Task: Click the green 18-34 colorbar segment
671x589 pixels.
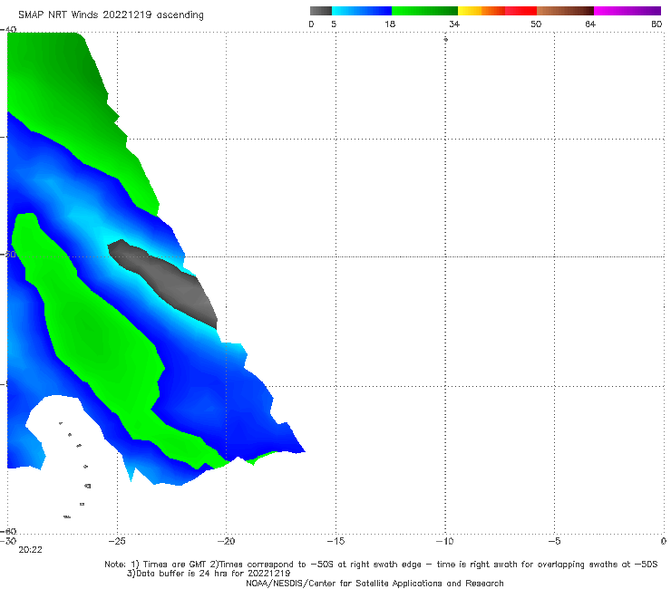Action: [424, 11]
